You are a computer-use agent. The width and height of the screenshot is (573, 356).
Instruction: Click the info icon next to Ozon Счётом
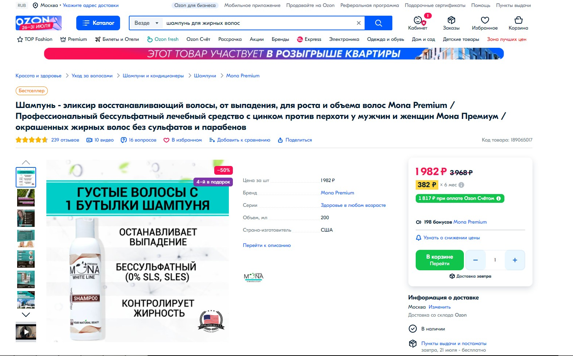click(499, 198)
